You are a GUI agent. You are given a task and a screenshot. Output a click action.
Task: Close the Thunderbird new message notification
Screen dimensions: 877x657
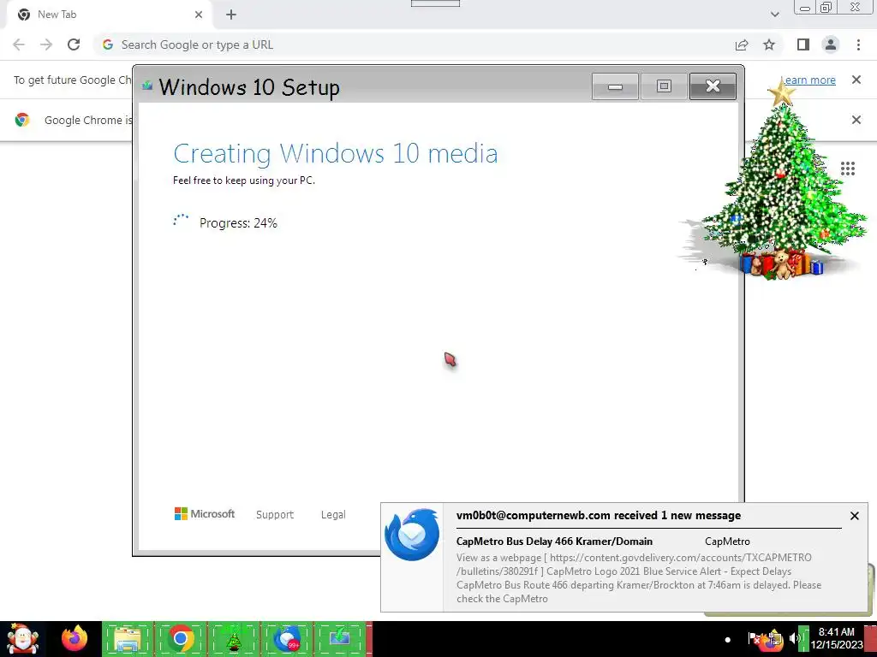click(x=854, y=516)
